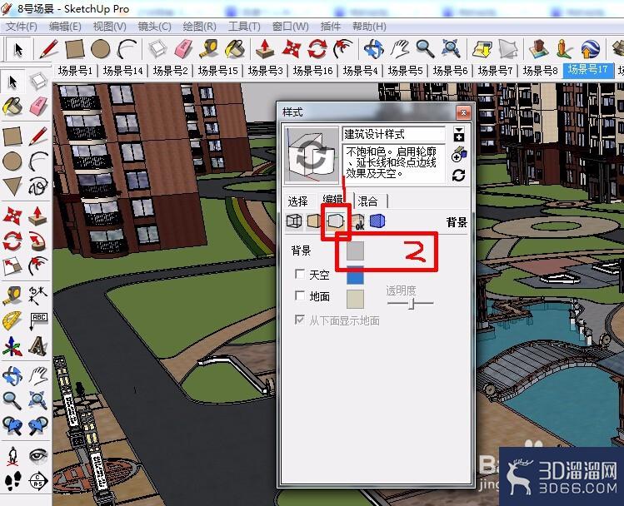Click the style preview thumbnail
Viewport: 624px width, 506px height.
pyautogui.click(x=311, y=156)
